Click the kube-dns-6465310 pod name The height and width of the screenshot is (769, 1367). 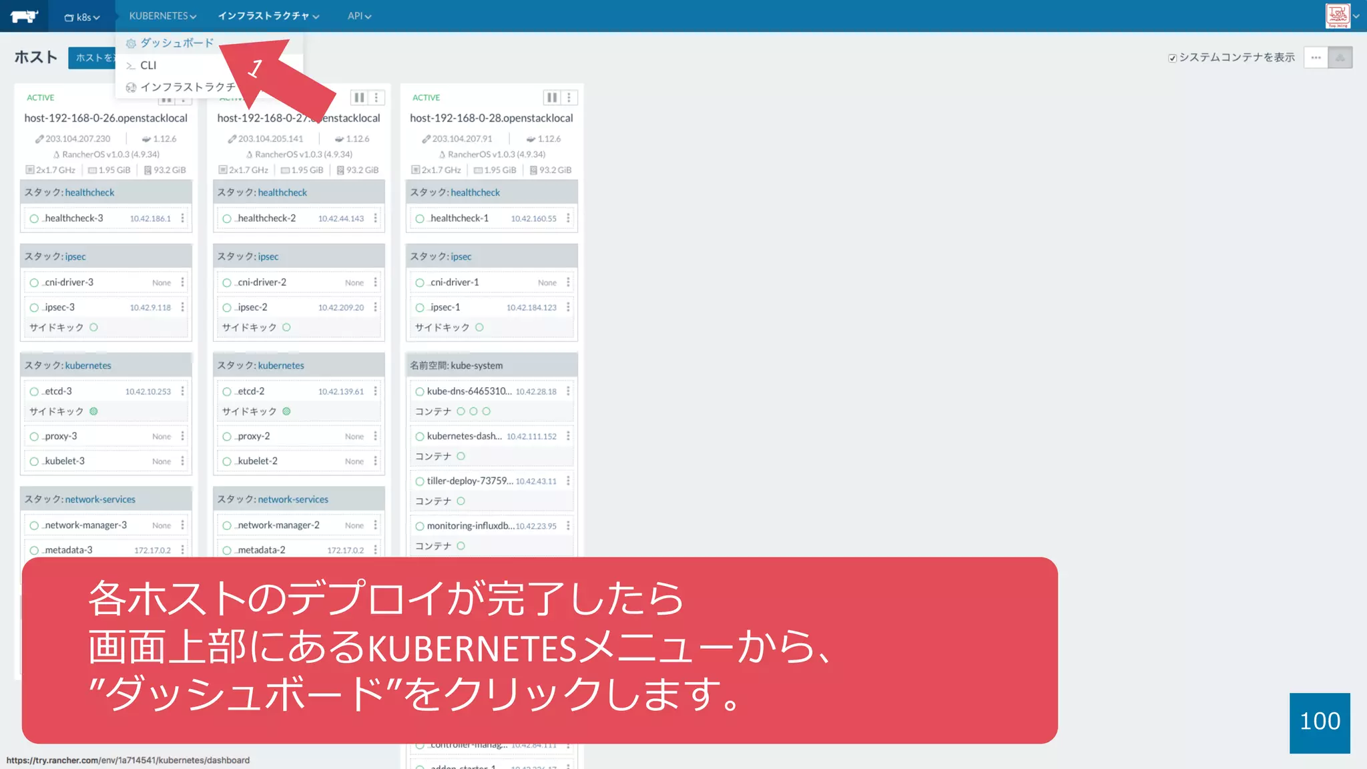pos(469,391)
